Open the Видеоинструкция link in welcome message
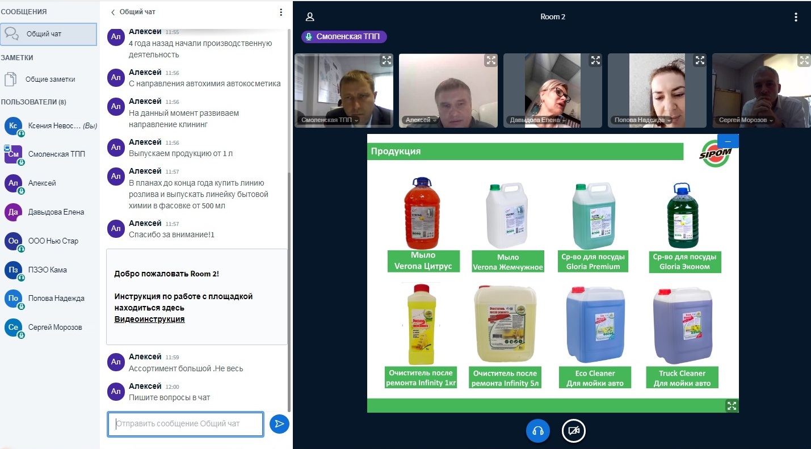This screenshot has height=449, width=811. pos(149,319)
